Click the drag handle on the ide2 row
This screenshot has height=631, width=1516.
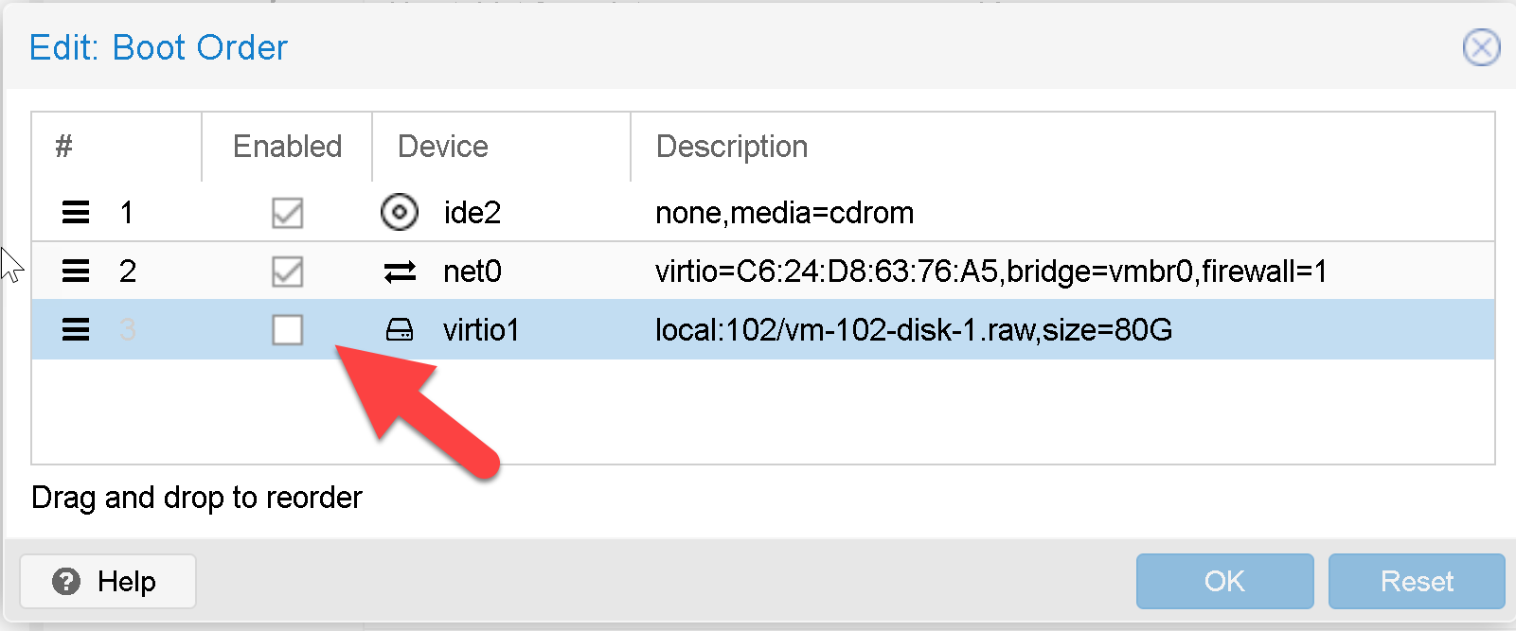75,213
